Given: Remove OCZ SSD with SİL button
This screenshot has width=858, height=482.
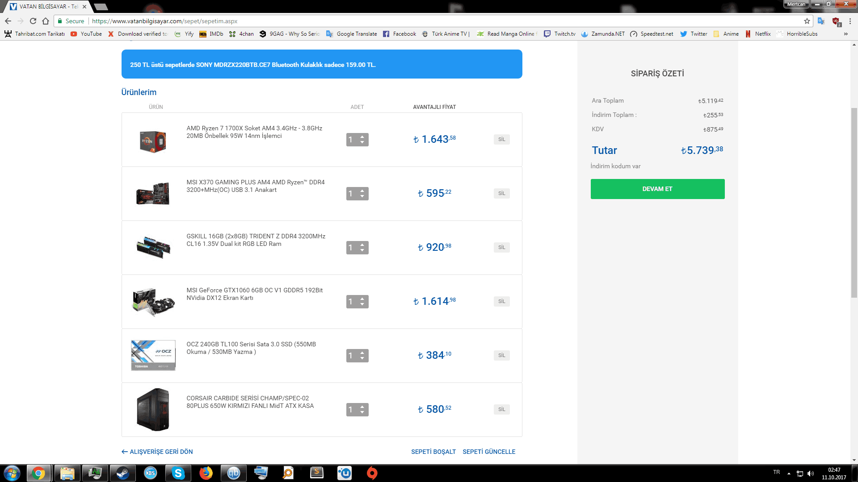Looking at the screenshot, I should tap(501, 355).
